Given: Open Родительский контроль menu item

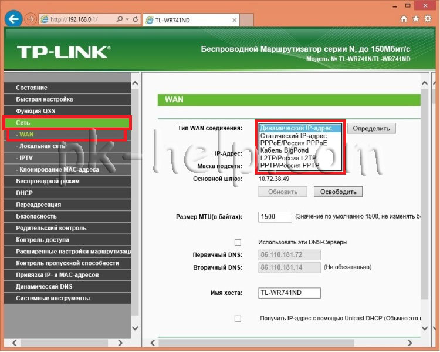Looking at the screenshot, I should pyautogui.click(x=67, y=228).
